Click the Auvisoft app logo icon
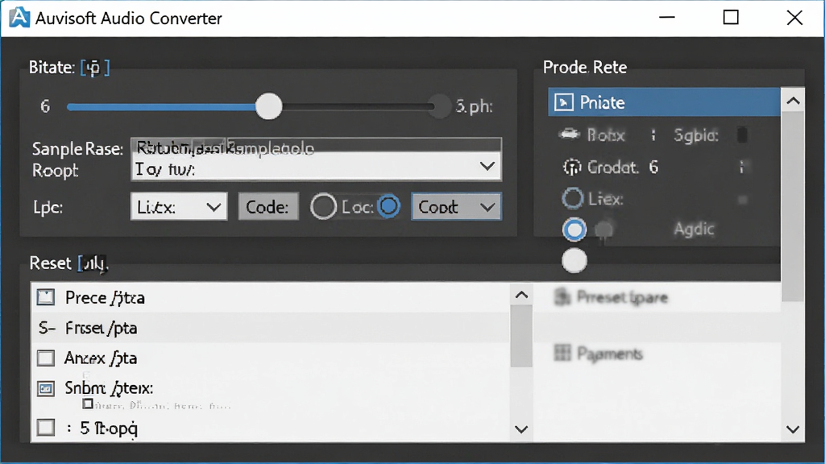Screen dimensions: 825x464 click(x=19, y=18)
